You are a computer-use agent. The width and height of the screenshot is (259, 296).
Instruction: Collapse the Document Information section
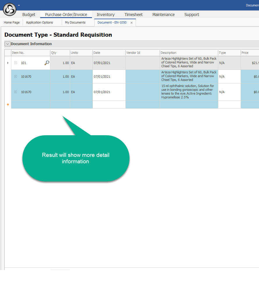(x=8, y=44)
